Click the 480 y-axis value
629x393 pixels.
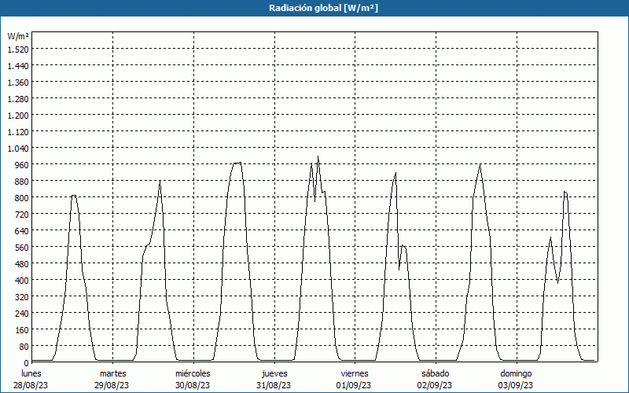coord(22,263)
